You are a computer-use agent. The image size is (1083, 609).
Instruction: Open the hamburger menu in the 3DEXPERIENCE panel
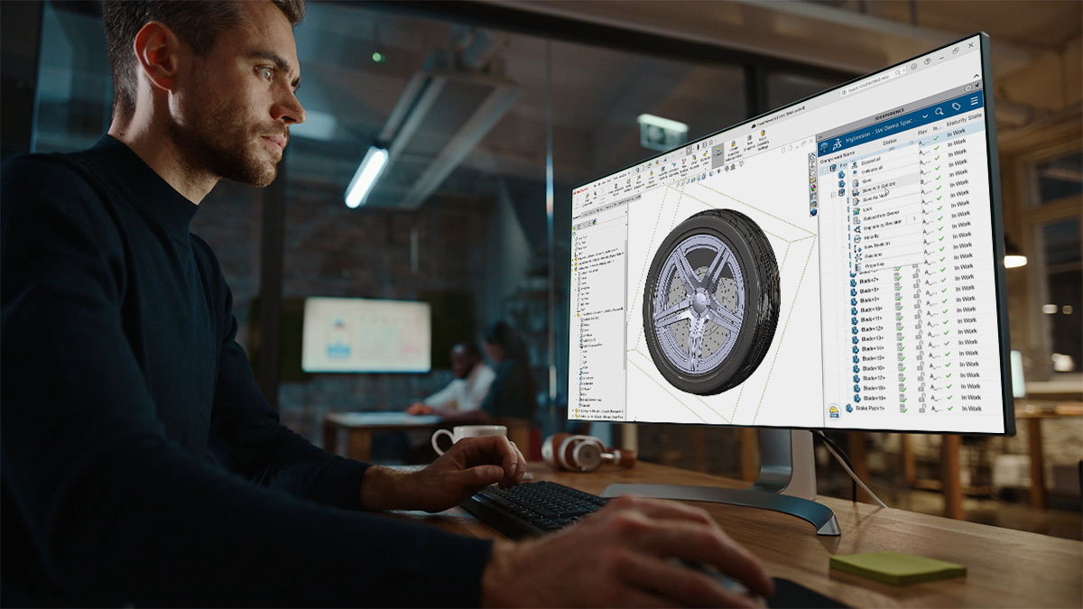pos(974,102)
